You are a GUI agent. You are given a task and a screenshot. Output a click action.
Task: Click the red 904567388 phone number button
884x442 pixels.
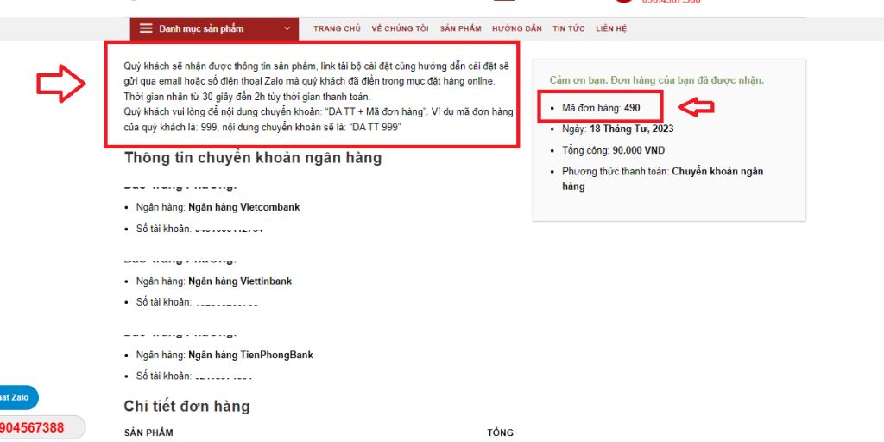(x=35, y=427)
